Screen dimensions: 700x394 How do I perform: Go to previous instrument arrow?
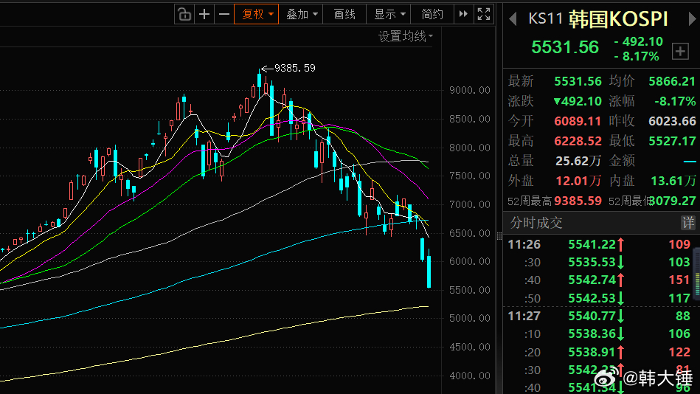(513, 18)
